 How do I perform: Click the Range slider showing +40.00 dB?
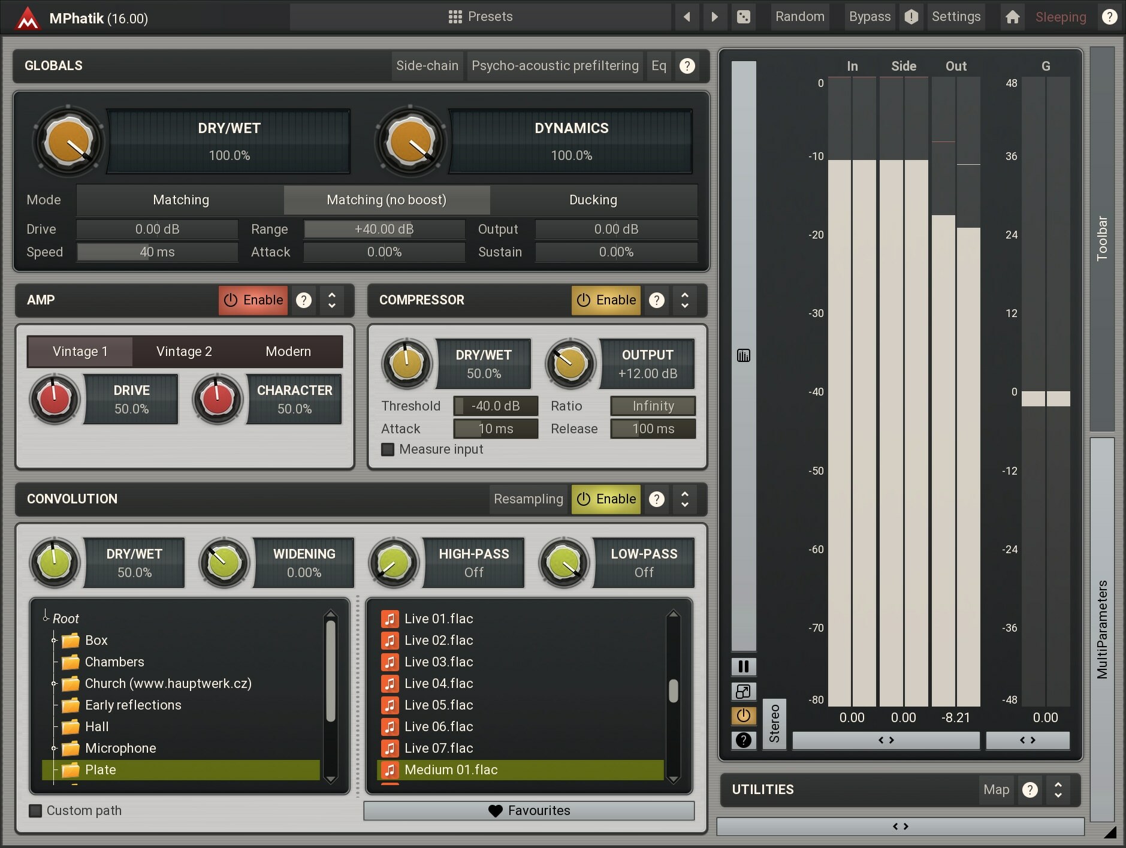click(384, 229)
